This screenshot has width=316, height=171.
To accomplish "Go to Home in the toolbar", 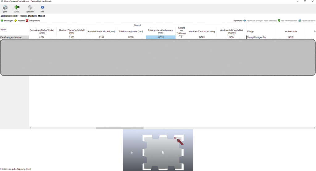I will pyautogui.click(x=5, y=9).
